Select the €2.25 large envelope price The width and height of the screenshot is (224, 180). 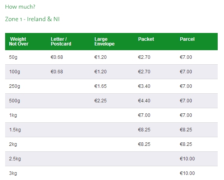coord(100,101)
